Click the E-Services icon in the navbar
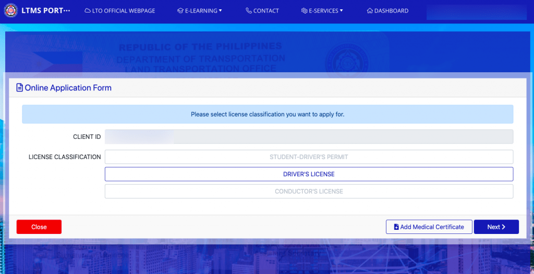Image resolution: width=534 pixels, height=274 pixels. click(304, 10)
